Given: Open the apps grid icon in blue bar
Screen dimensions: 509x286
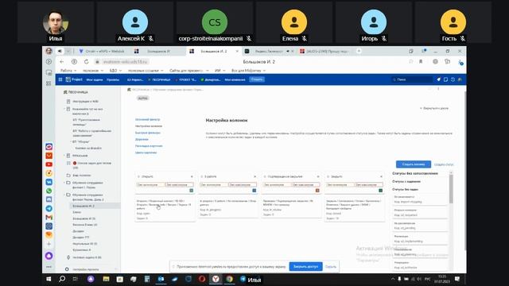Looking at the screenshot, I should [60, 79].
